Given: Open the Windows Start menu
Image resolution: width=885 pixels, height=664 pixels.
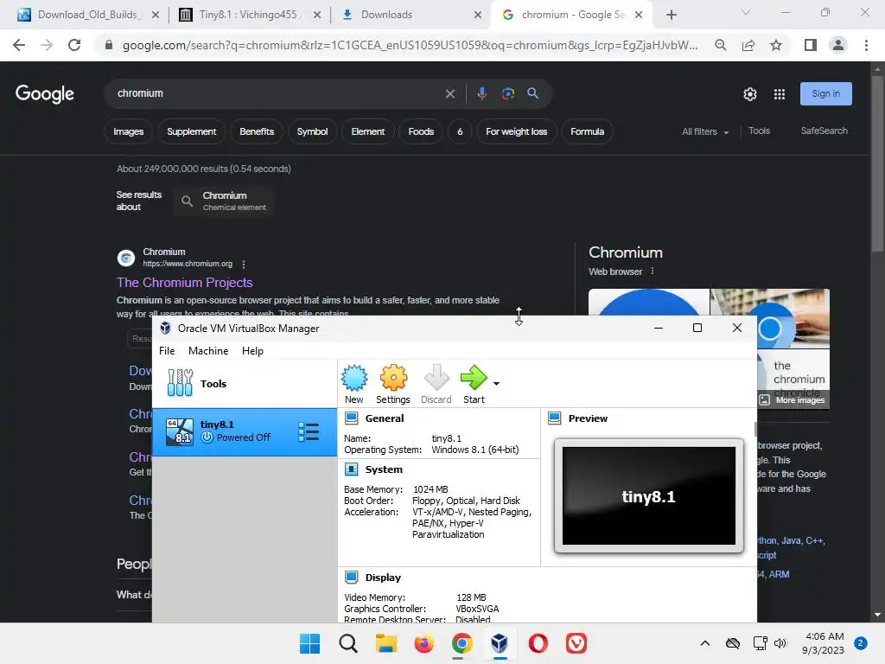Looking at the screenshot, I should (x=310, y=643).
